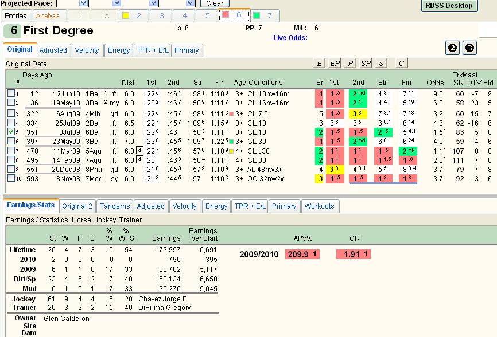
Task: Select horse tab 7 with green marker
Action: (265, 16)
